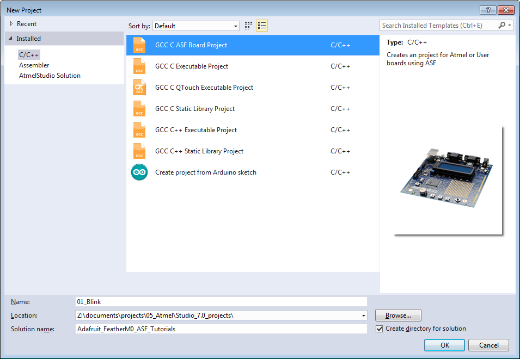
Task: Select the Assembler template category
Action: [x=34, y=65]
